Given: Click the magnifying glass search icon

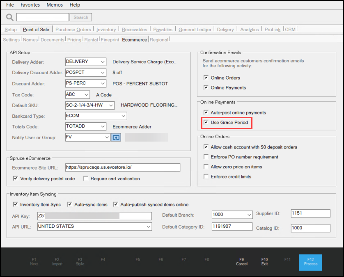Looking at the screenshot, I should click(10, 17).
